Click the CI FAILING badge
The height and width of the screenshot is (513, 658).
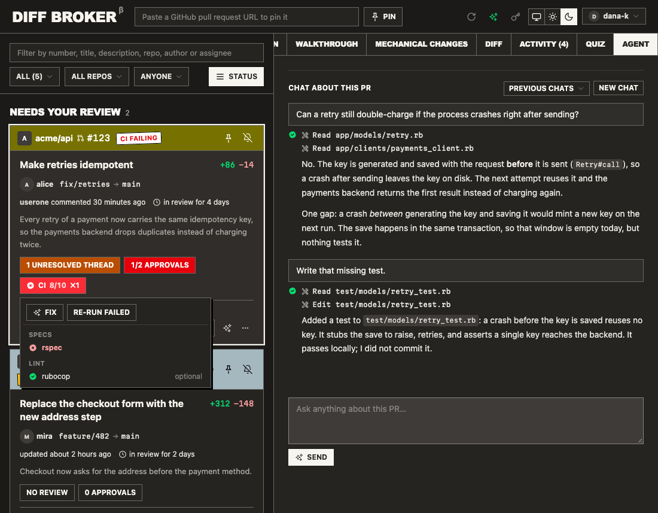pyautogui.click(x=139, y=138)
